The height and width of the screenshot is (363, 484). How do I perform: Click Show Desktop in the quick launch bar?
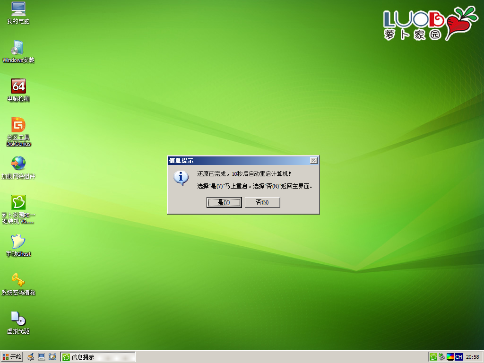52,357
